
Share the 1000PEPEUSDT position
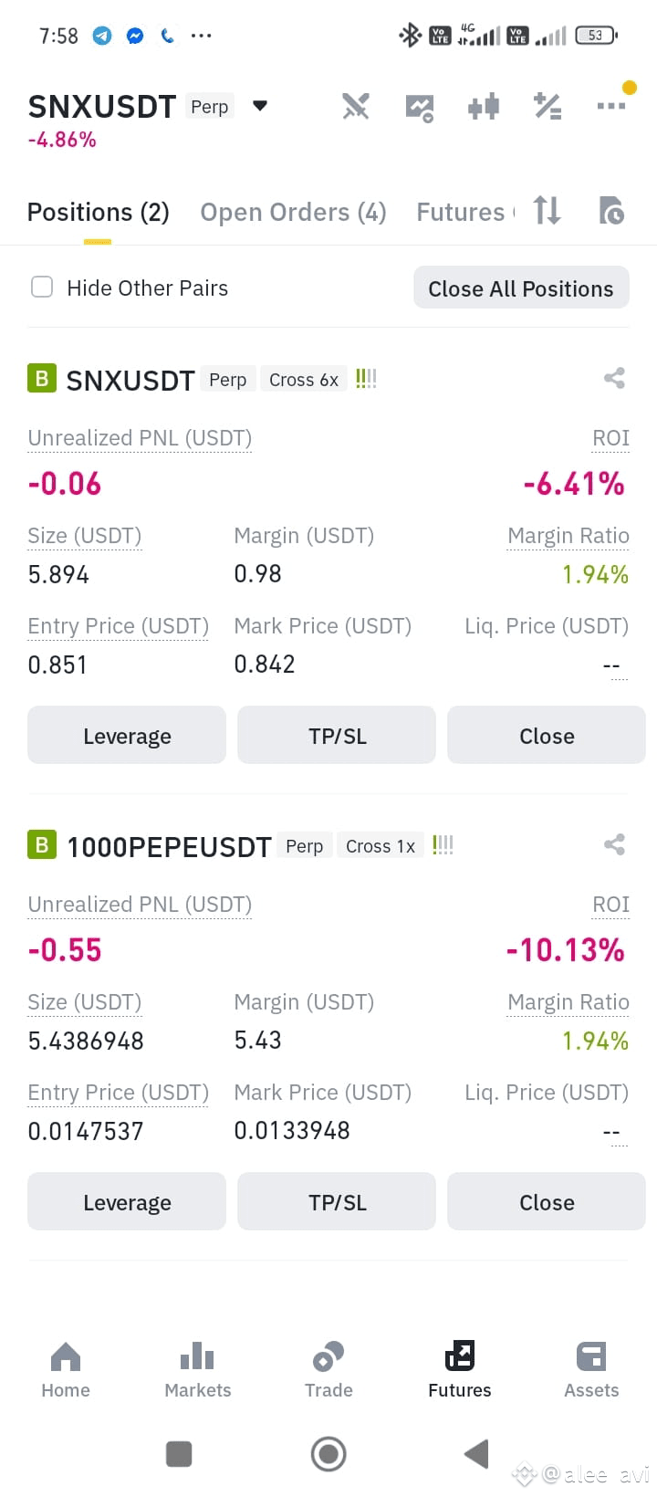click(x=614, y=844)
